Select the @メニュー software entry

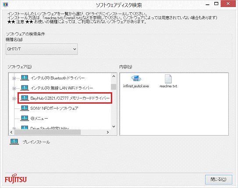pos(39,118)
